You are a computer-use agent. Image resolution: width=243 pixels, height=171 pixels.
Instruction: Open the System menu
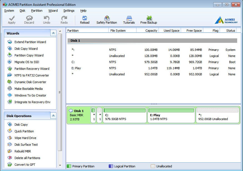coord(9,11)
